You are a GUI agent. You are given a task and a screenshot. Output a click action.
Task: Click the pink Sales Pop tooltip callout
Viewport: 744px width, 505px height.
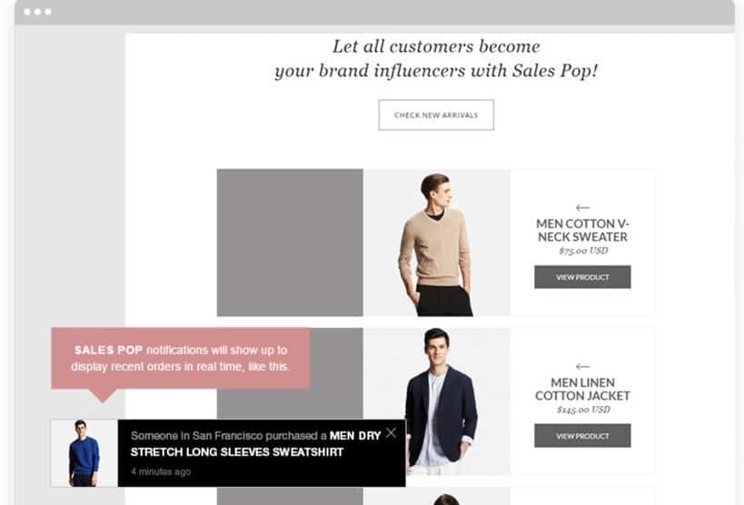coord(180,359)
